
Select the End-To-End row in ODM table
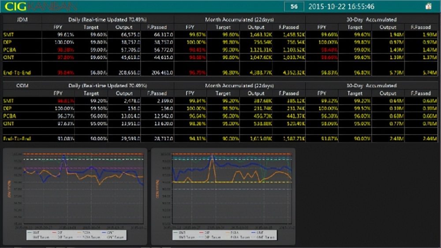coord(17,139)
